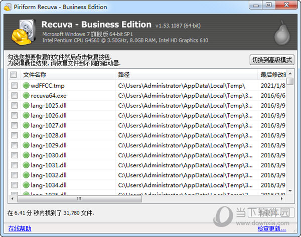Image resolution: width=301 pixels, height=237 pixels.
Task: Click version text v1.53.1087 (64-bit)
Action: pyautogui.click(x=178, y=26)
